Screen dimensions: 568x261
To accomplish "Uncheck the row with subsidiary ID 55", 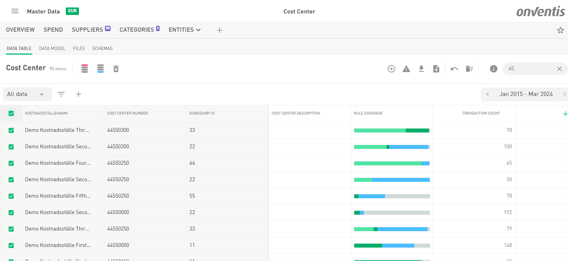I will pos(11,196).
